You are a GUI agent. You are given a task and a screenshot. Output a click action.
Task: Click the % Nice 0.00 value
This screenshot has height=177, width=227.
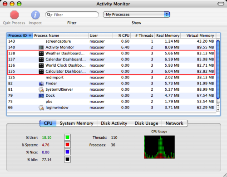coord(45,152)
